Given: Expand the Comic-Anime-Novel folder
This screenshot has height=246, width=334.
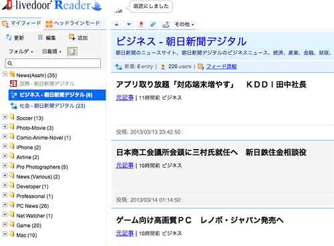Looking at the screenshot, I should tap(5, 136).
